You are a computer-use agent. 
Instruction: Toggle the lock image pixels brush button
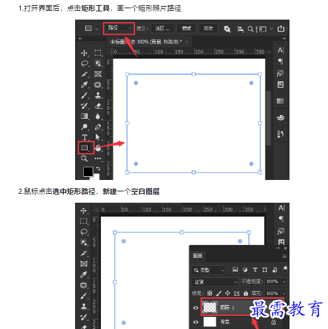click(219, 293)
